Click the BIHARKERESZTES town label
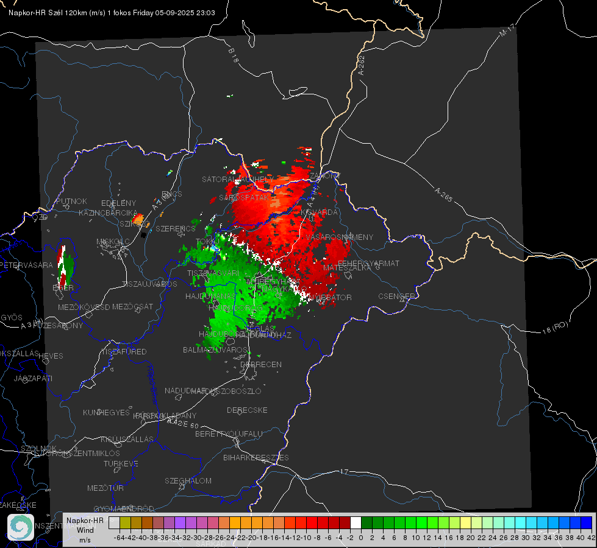 pyautogui.click(x=256, y=457)
